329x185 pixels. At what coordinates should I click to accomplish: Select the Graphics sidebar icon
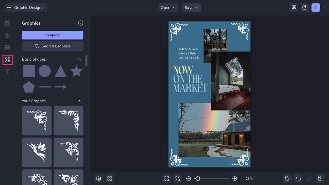pos(8,60)
